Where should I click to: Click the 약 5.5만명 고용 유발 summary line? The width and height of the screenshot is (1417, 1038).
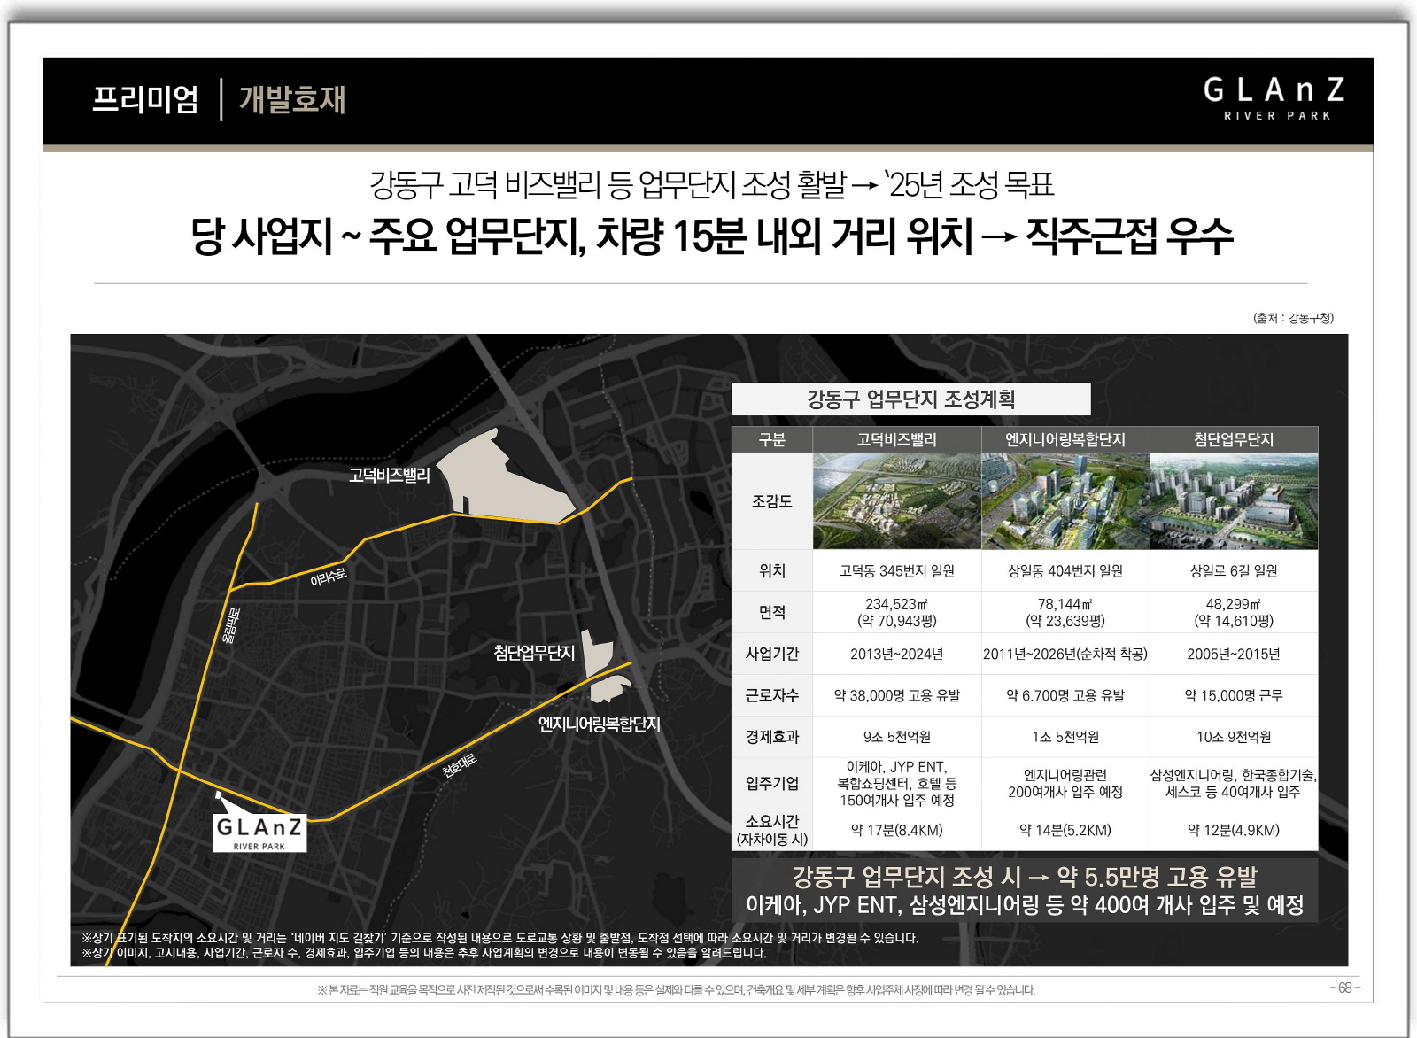tap(1025, 877)
